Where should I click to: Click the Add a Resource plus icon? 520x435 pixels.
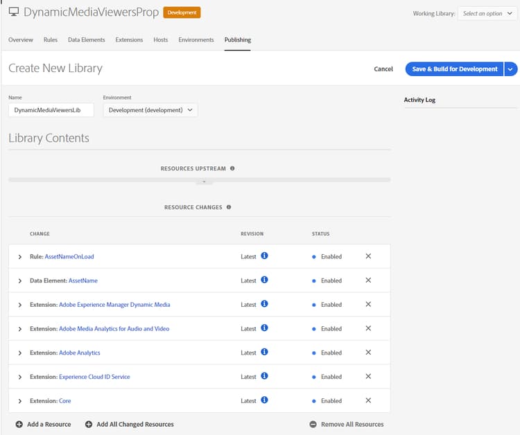click(19, 424)
